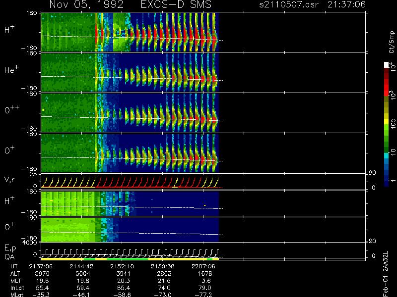Click the 'Ct/Smp' color bar unit label

392,42
